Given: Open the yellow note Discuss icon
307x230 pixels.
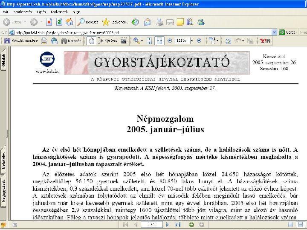Looking at the screenshot, I should pos(180,22).
